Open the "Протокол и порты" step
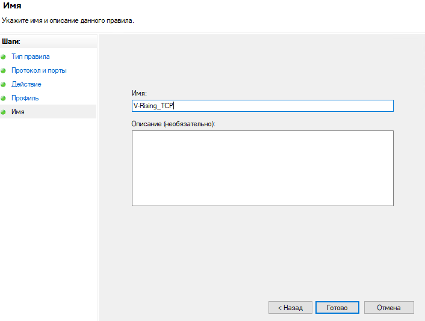This screenshot has width=425, height=321. coord(39,70)
